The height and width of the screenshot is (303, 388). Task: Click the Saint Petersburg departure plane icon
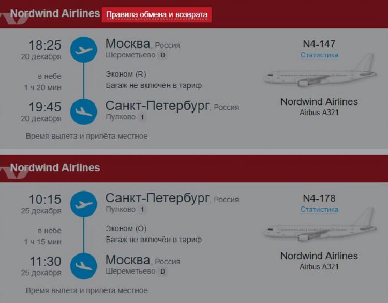tap(84, 204)
